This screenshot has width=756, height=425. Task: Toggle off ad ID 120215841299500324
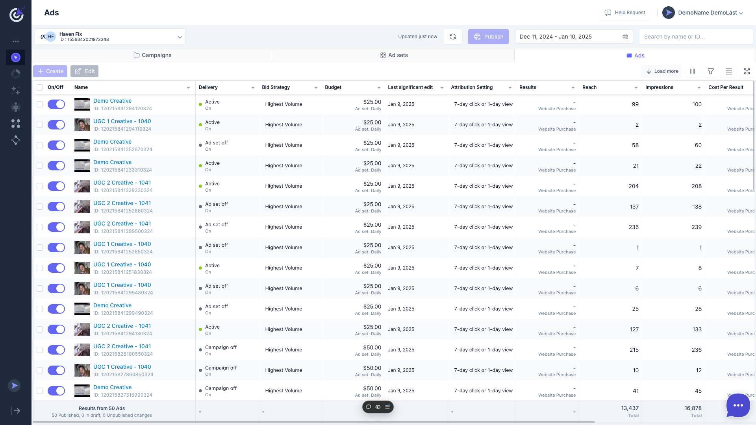56,227
